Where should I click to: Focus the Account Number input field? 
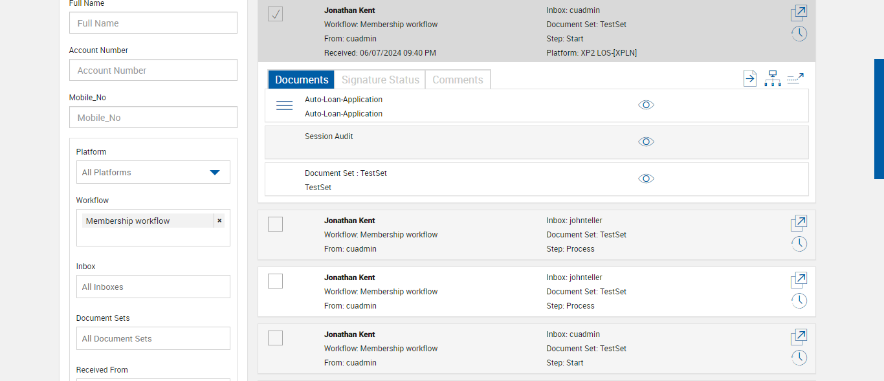(x=153, y=71)
